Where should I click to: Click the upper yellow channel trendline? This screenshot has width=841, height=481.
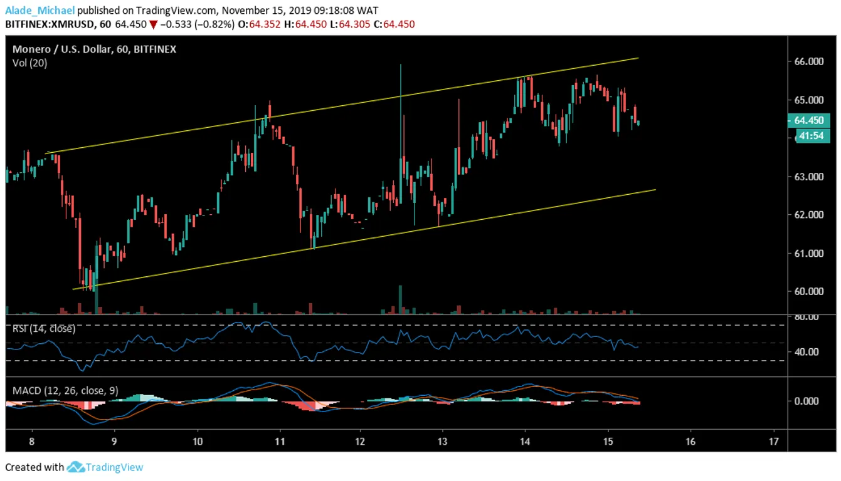(x=342, y=105)
